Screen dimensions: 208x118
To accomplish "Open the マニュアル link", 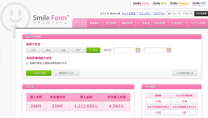I will click(145, 13).
